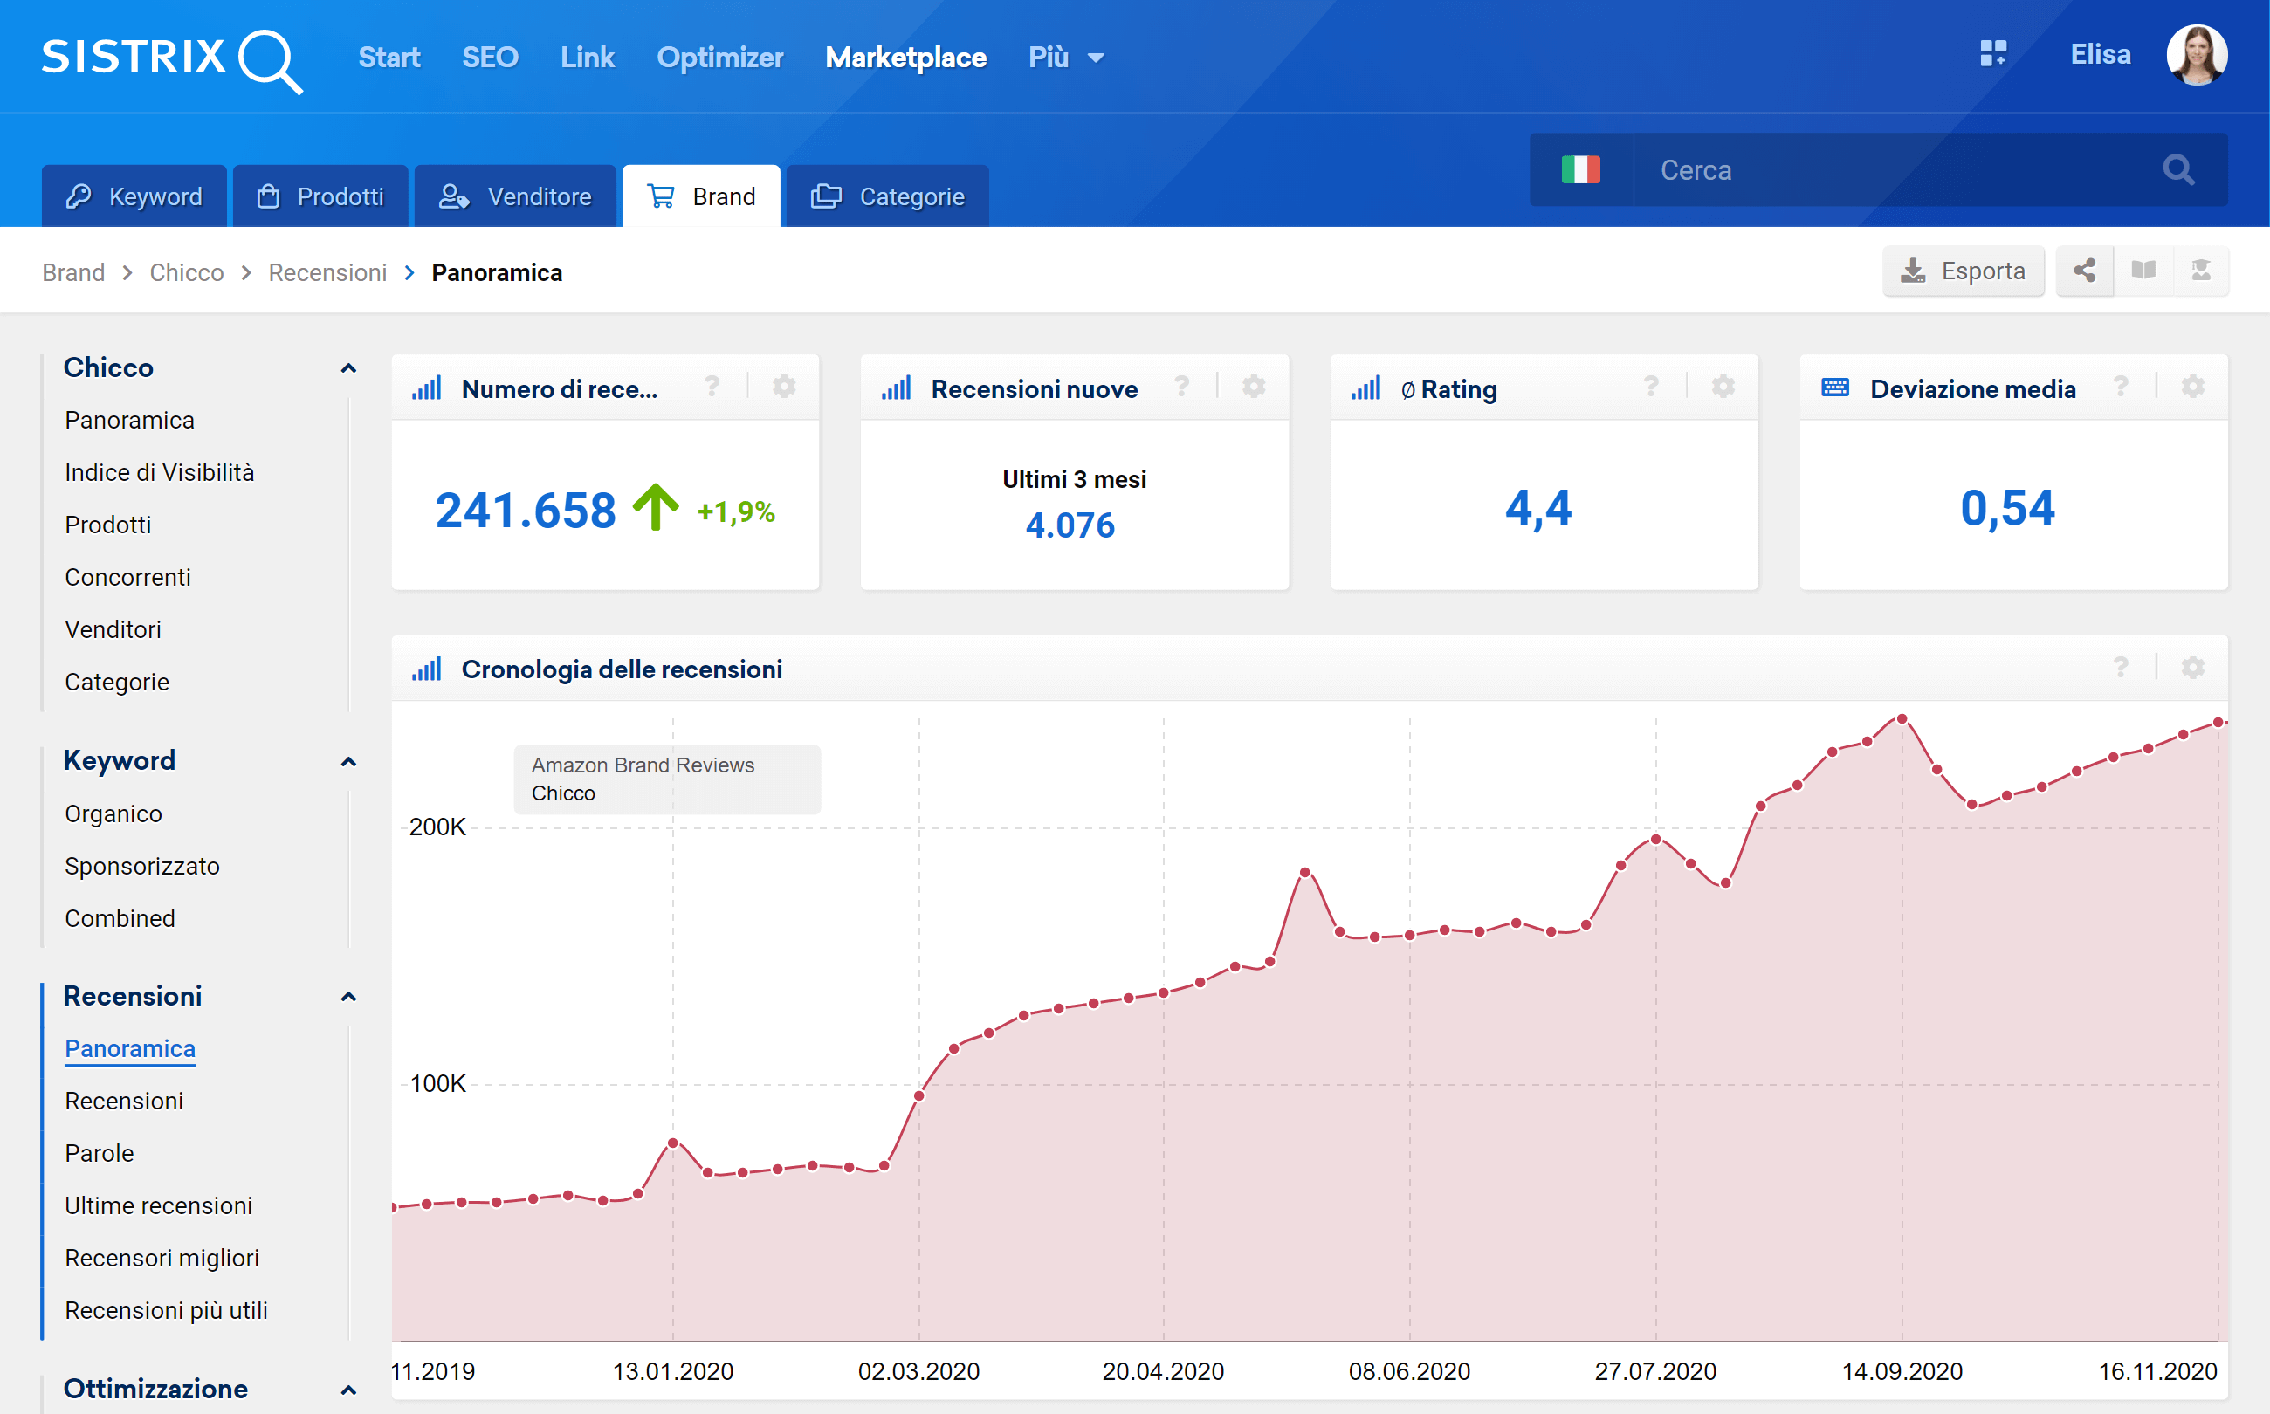The width and height of the screenshot is (2270, 1414).
Task: Click the Amazon Brand Reviews Chicco legend
Action: pyautogui.click(x=667, y=779)
